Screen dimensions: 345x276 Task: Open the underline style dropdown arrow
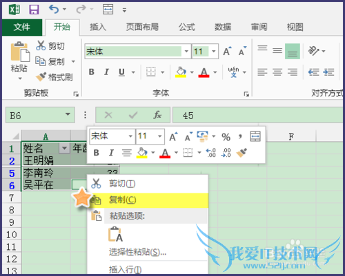[133, 72]
